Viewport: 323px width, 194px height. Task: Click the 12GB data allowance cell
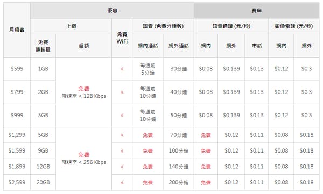coord(43,167)
